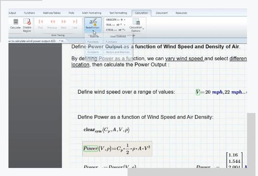
Task: Expand the Calculation Options arrow
Action: (143, 29)
